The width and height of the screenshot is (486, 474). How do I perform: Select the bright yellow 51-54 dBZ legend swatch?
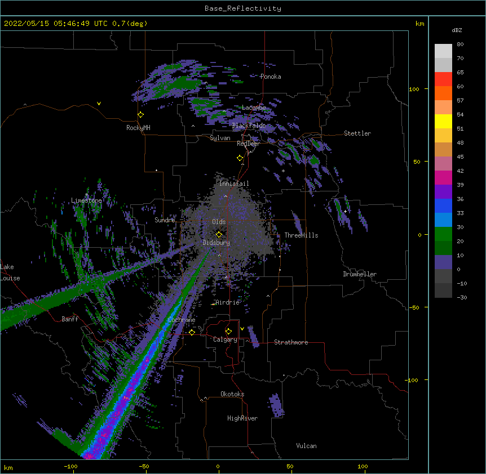pos(443,121)
